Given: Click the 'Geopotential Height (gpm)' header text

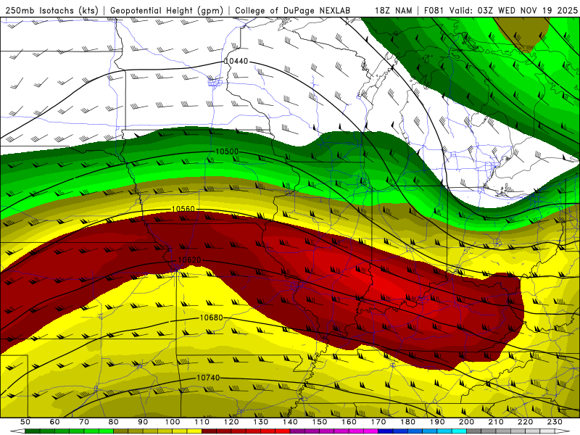Looking at the screenshot, I should (167, 10).
